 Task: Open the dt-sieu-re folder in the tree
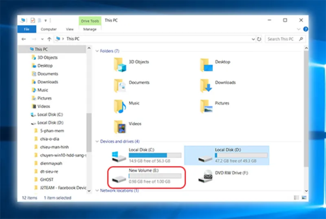point(49,172)
